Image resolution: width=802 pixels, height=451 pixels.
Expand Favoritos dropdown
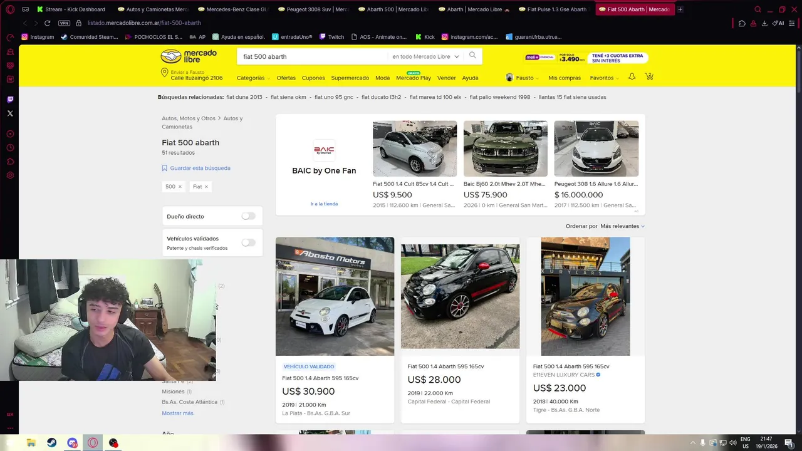605,78
